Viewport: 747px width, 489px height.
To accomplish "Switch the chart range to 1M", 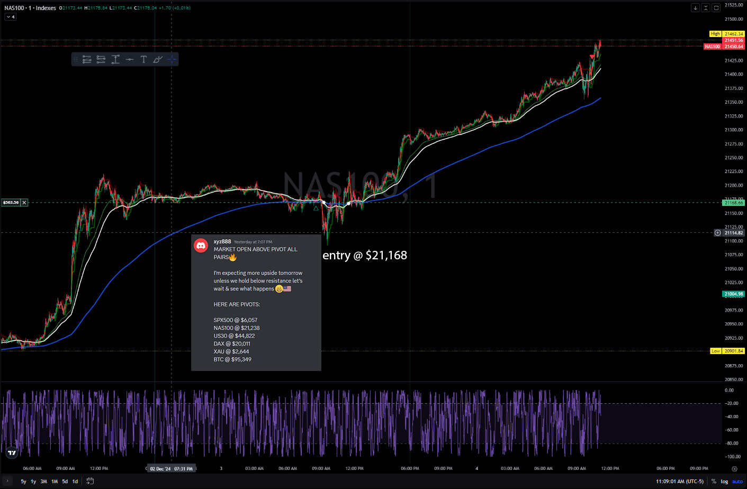I will tap(55, 482).
